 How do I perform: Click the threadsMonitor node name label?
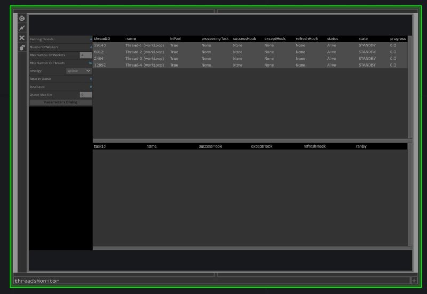(36, 281)
